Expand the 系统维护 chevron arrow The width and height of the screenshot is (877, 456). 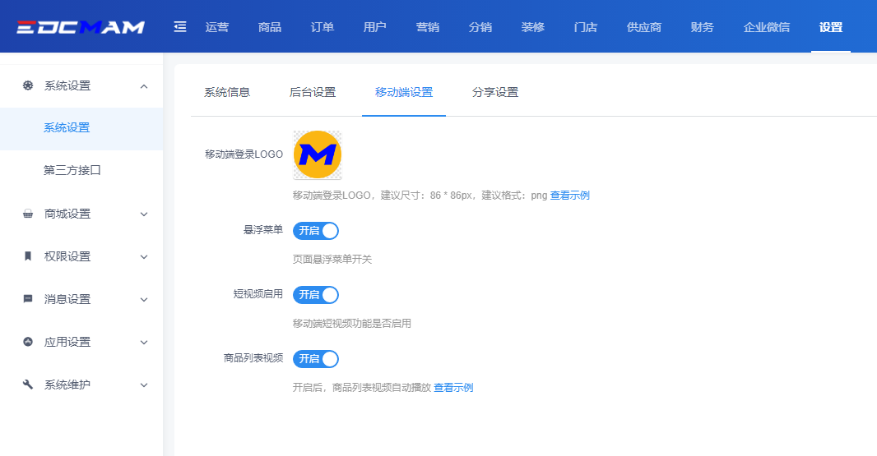(144, 385)
